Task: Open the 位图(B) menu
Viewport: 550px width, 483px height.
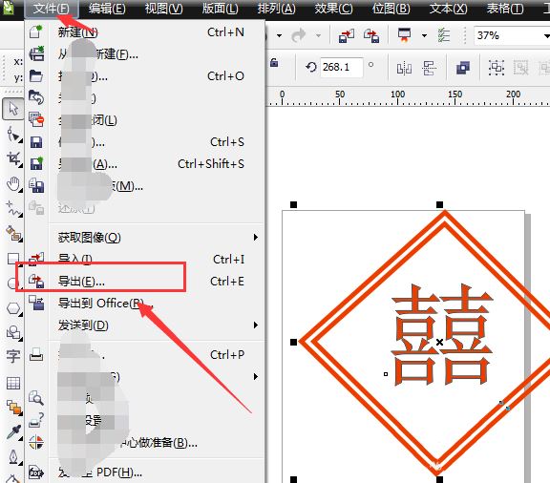Action: pos(391,9)
